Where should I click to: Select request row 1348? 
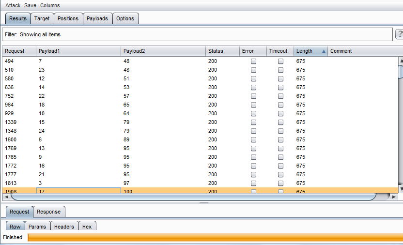pos(200,131)
